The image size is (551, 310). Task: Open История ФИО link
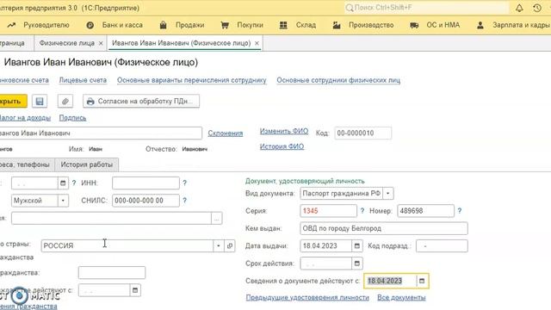click(282, 146)
